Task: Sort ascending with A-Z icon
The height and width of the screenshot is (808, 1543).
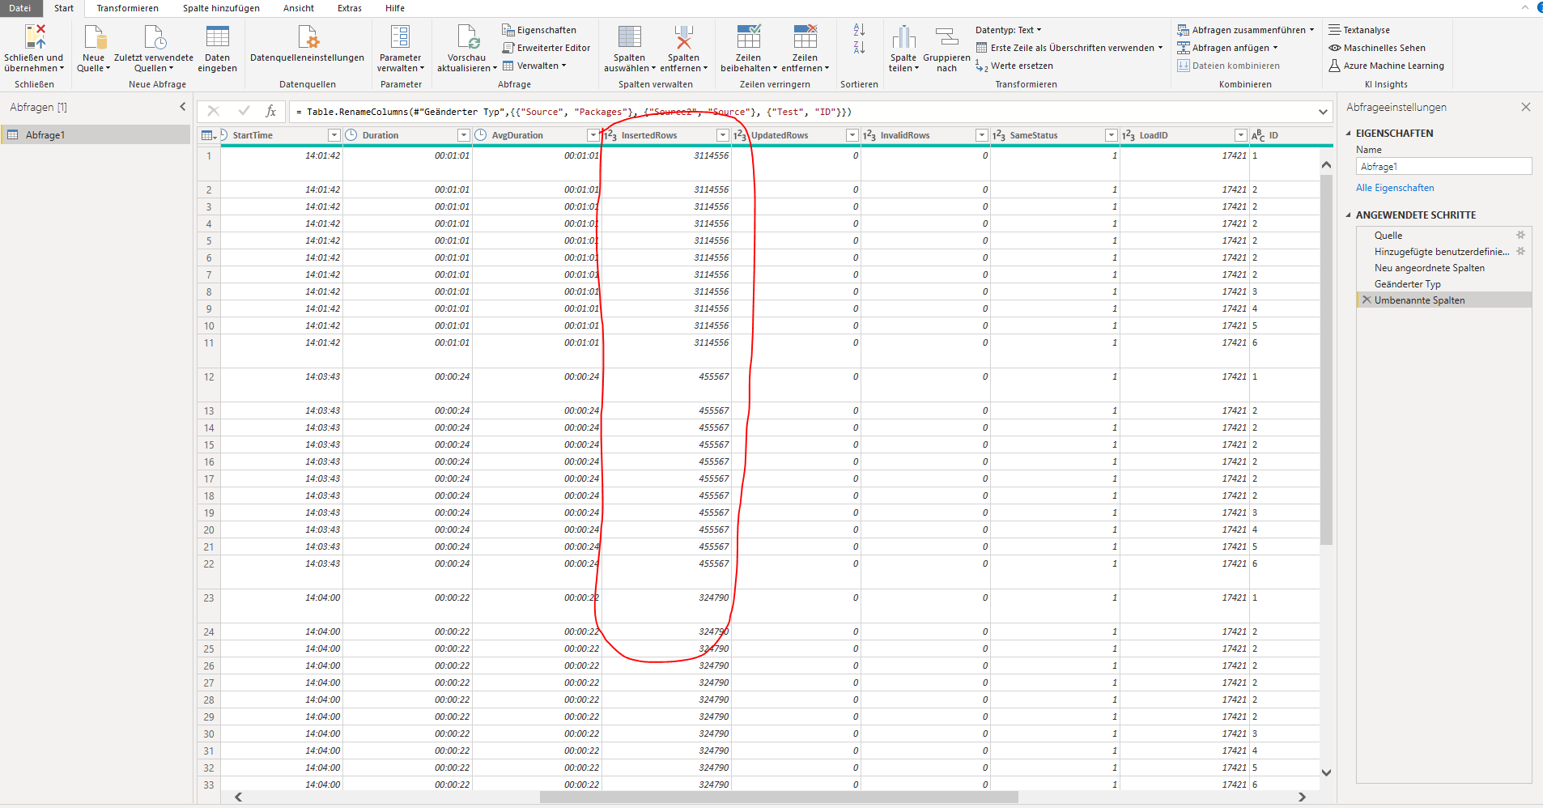Action: pos(859,30)
